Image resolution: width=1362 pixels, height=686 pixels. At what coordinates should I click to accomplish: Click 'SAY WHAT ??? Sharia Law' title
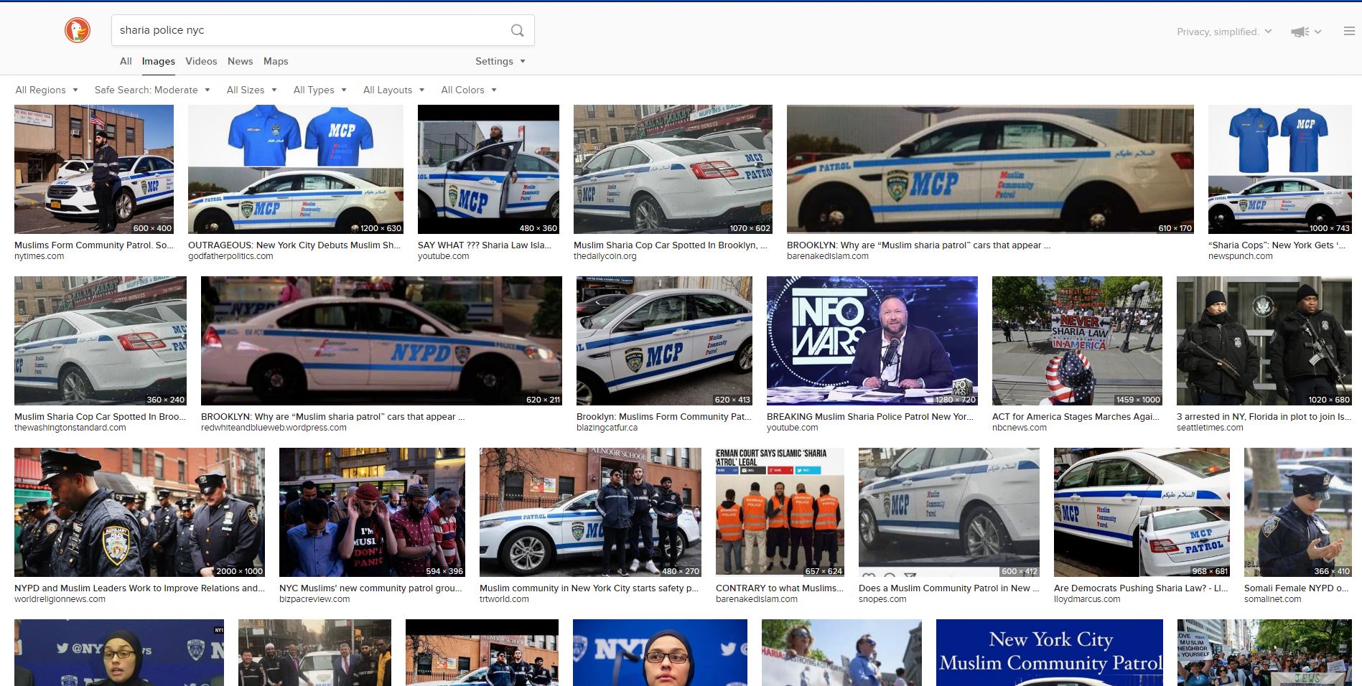point(485,245)
